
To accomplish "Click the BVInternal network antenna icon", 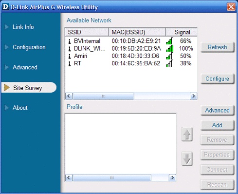I will point(70,41).
